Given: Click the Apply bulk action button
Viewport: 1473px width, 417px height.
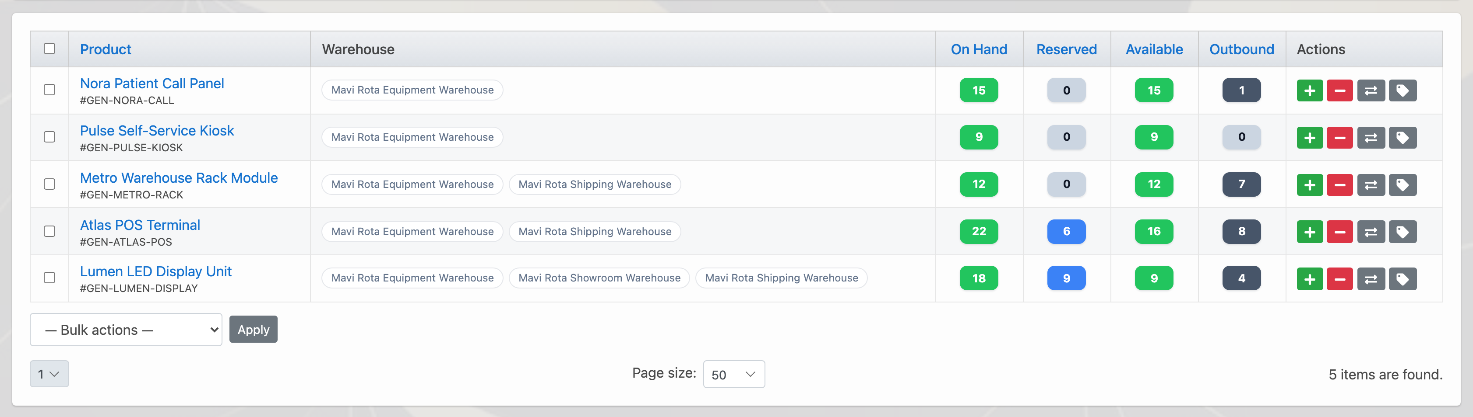Looking at the screenshot, I should tap(254, 330).
